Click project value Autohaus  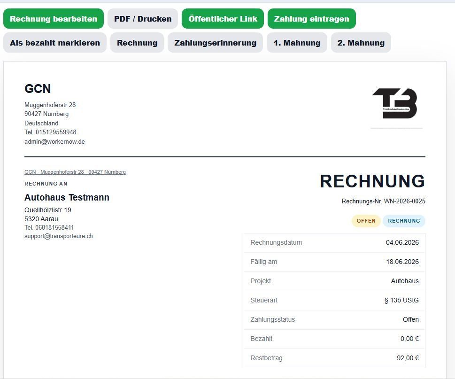(x=405, y=281)
